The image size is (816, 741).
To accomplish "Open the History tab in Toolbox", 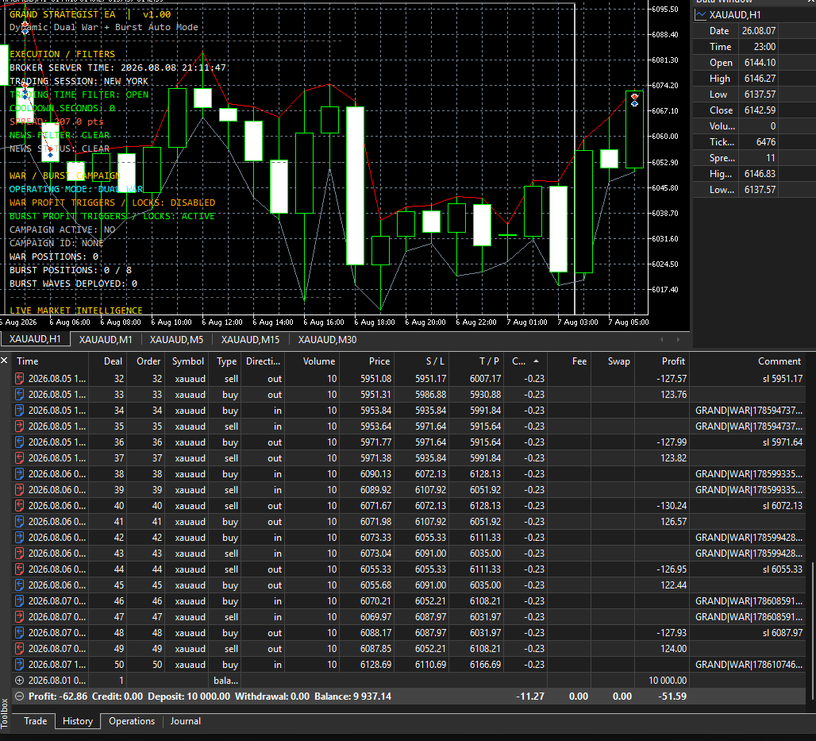I will click(x=78, y=721).
